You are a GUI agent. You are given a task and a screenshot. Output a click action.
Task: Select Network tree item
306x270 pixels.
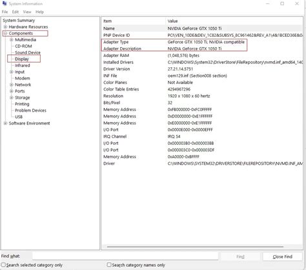click(x=23, y=85)
